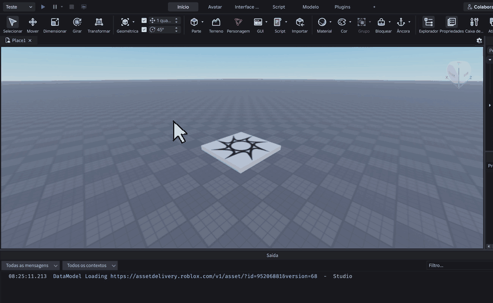
Task: Click the move snap stepper arrows
Action: [176, 21]
